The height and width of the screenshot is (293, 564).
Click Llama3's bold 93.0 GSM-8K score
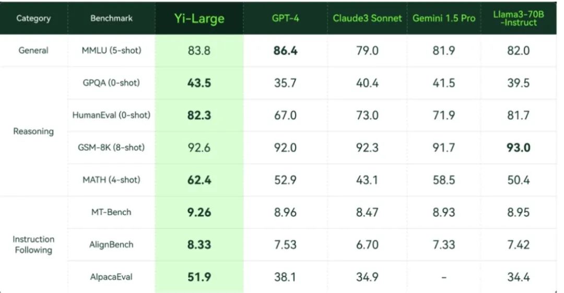pos(519,148)
